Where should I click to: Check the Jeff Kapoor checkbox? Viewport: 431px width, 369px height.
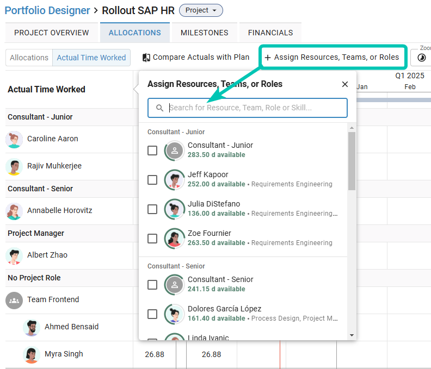152,180
